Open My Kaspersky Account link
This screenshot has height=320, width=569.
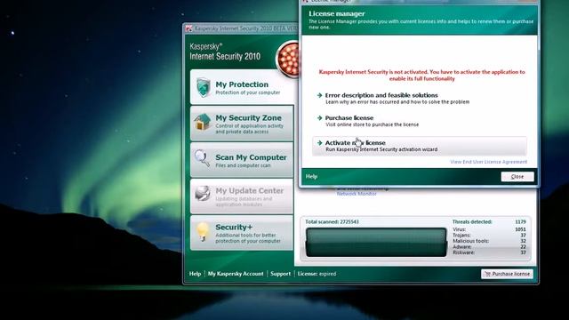point(236,274)
